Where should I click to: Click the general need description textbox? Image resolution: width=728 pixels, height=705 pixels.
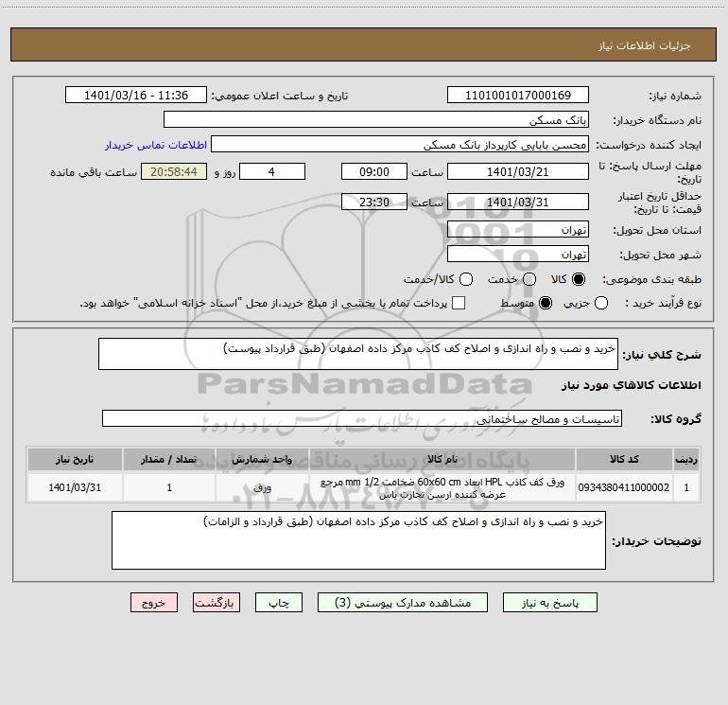(x=358, y=354)
